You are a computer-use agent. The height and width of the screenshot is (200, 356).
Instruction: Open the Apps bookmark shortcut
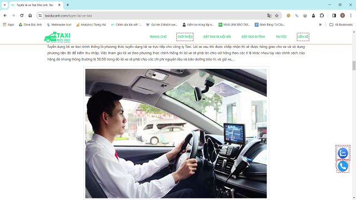[8, 24]
